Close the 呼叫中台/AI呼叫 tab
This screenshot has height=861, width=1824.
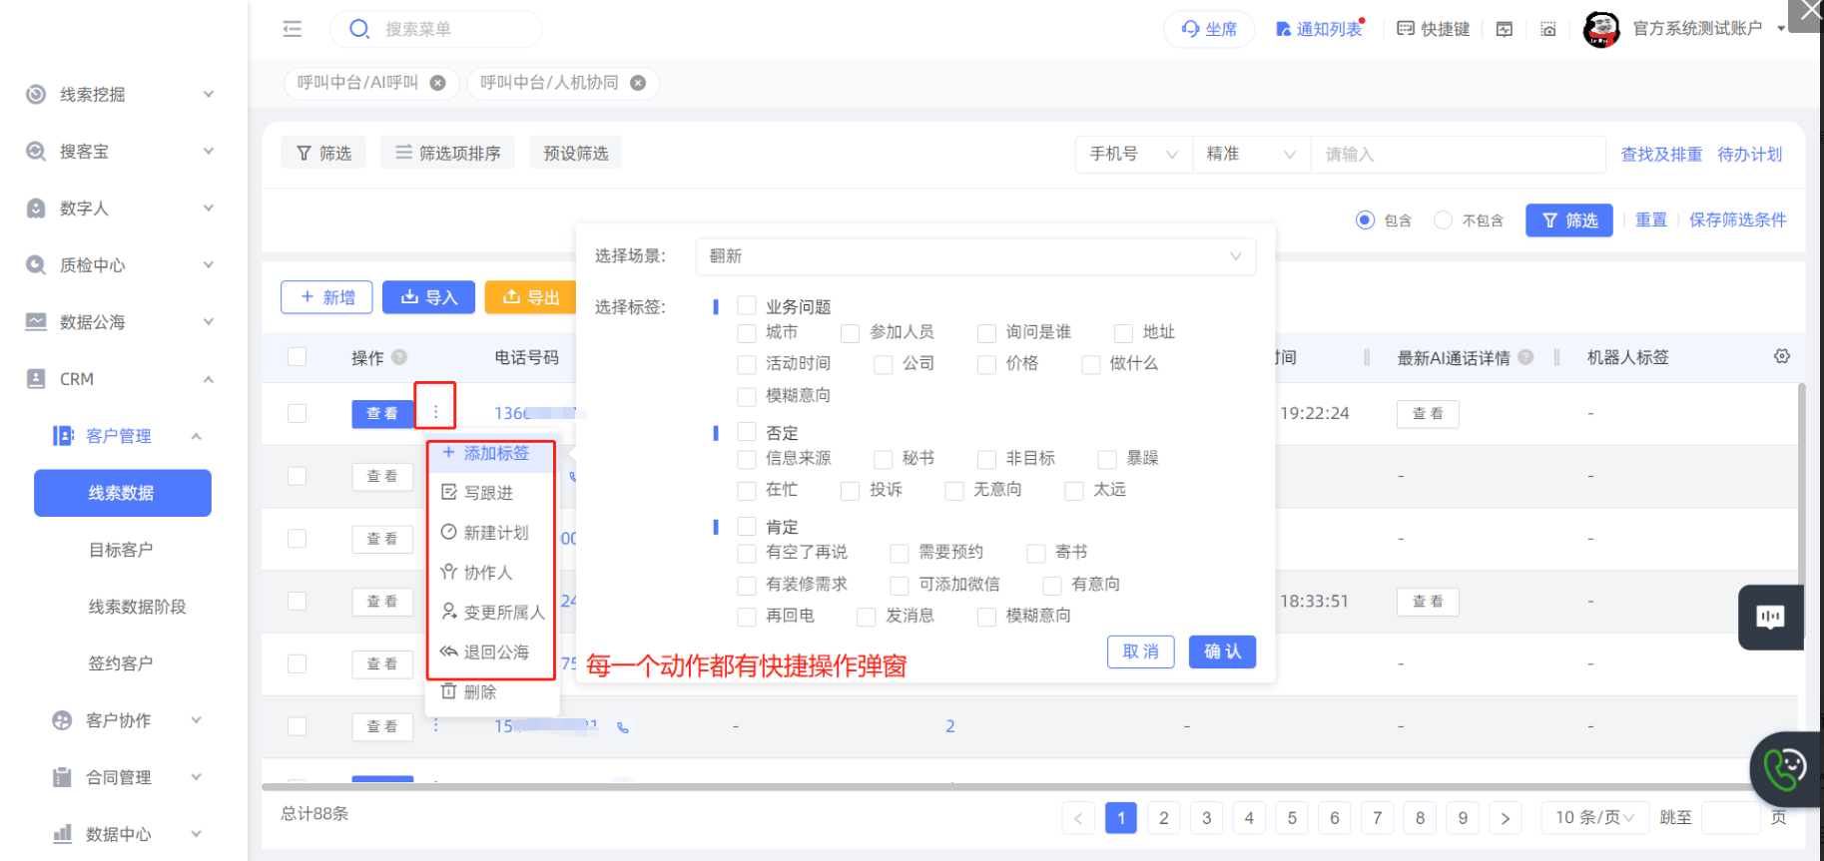pos(437,83)
